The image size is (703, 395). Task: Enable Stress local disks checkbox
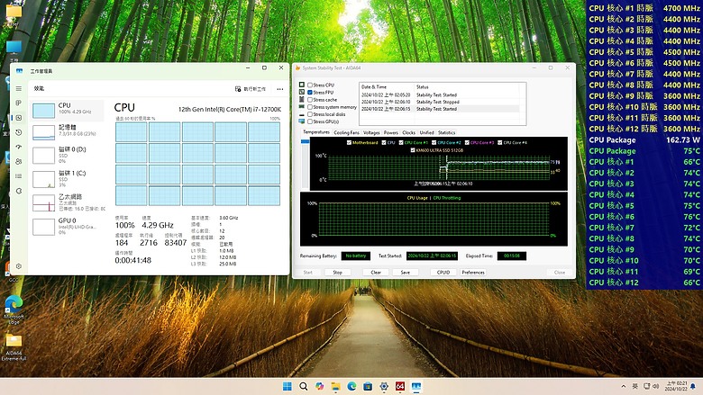[x=310, y=114]
